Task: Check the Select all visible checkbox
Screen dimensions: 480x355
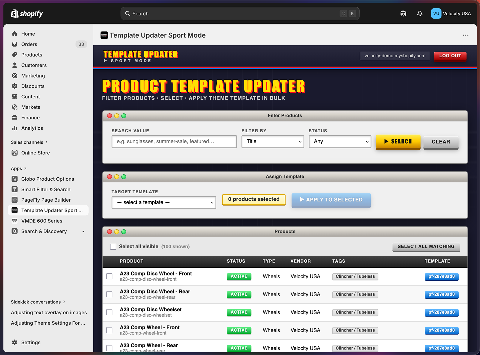Action: coord(113,247)
